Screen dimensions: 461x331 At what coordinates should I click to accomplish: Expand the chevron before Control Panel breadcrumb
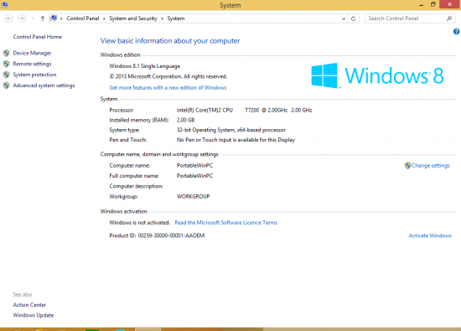click(x=61, y=18)
